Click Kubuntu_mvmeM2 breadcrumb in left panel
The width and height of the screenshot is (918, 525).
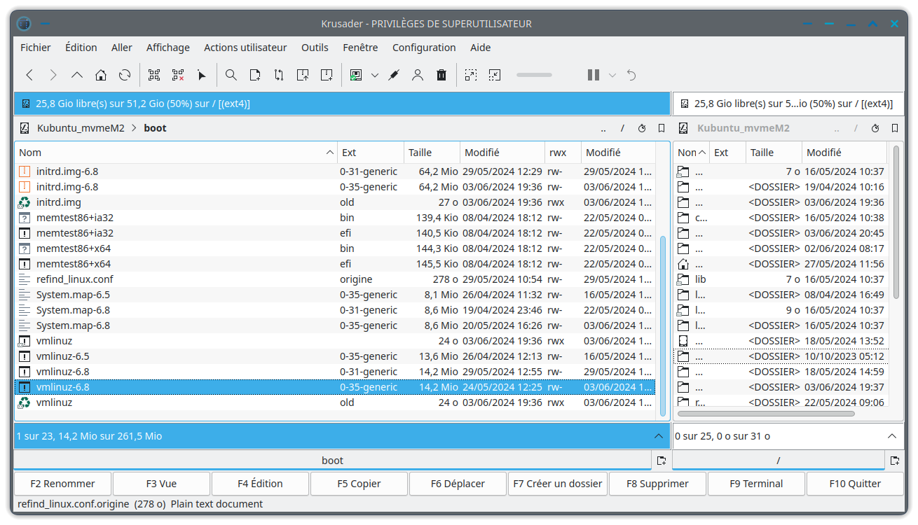[x=81, y=128]
